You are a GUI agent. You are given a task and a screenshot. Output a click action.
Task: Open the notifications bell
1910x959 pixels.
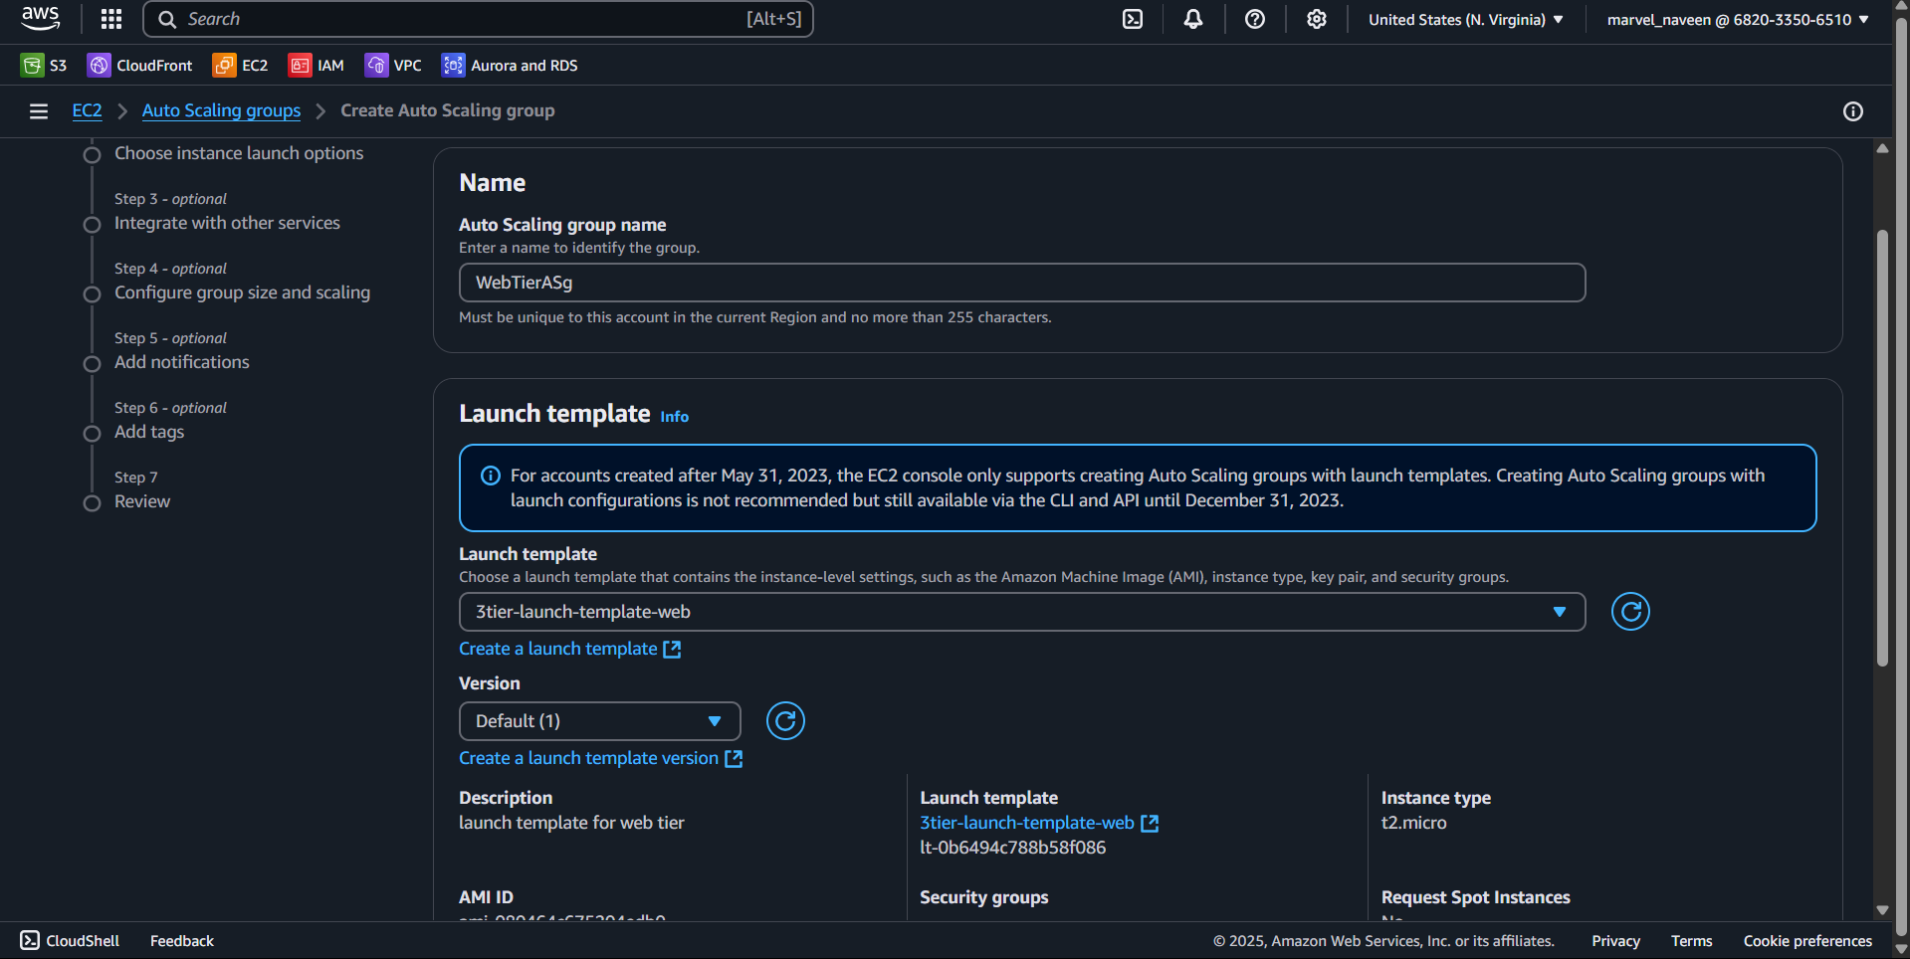tap(1193, 19)
